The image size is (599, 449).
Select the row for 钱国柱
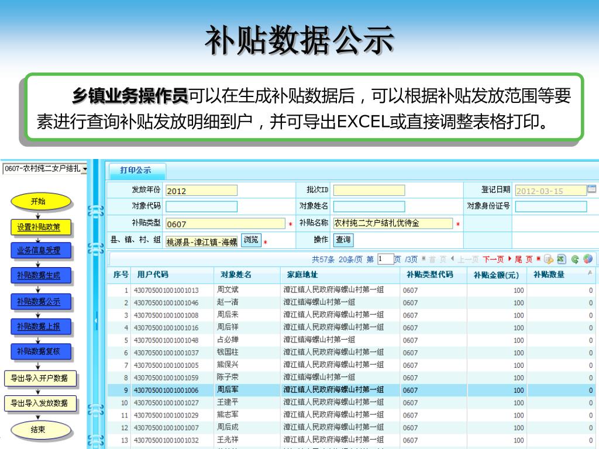coord(352,353)
